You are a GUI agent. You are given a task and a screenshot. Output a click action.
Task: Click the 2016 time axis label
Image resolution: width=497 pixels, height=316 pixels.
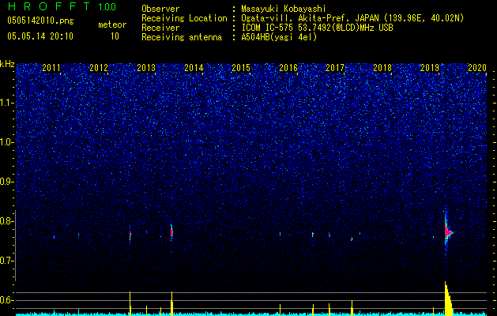(x=288, y=68)
